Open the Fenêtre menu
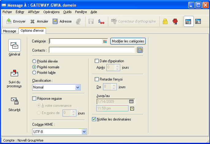 (81, 12)
